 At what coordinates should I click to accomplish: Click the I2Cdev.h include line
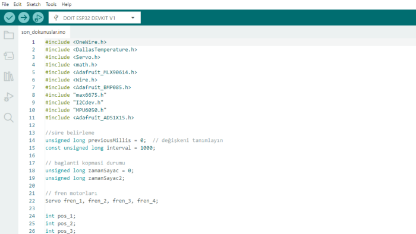pyautogui.click(x=74, y=102)
